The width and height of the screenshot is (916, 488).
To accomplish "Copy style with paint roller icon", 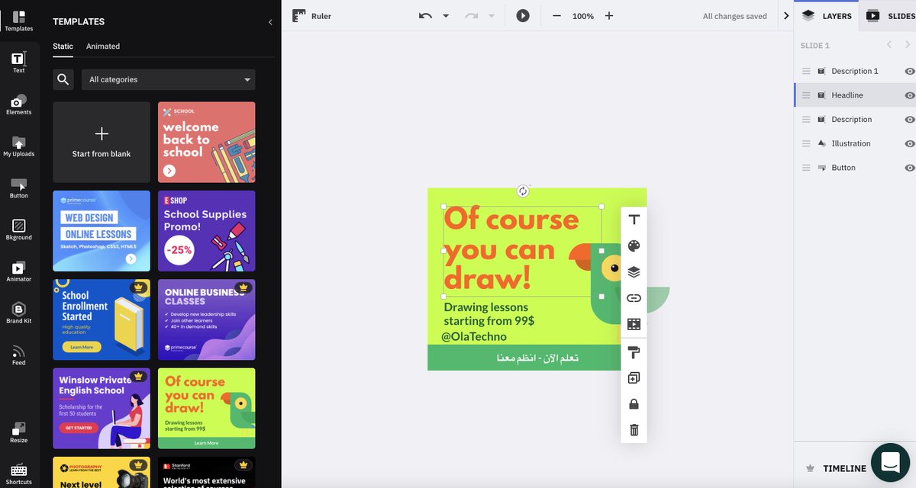I will point(634,352).
